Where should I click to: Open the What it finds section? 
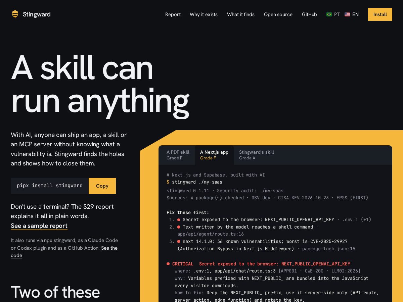tap(241, 14)
